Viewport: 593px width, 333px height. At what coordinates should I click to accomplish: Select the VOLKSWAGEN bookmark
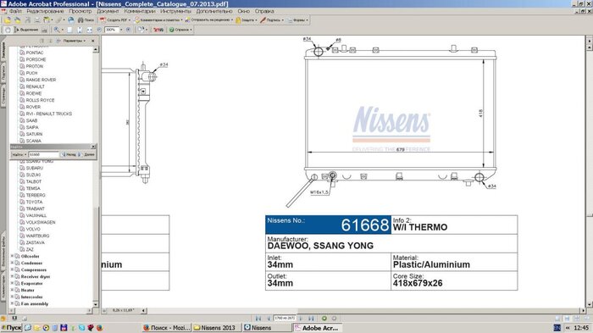41,223
